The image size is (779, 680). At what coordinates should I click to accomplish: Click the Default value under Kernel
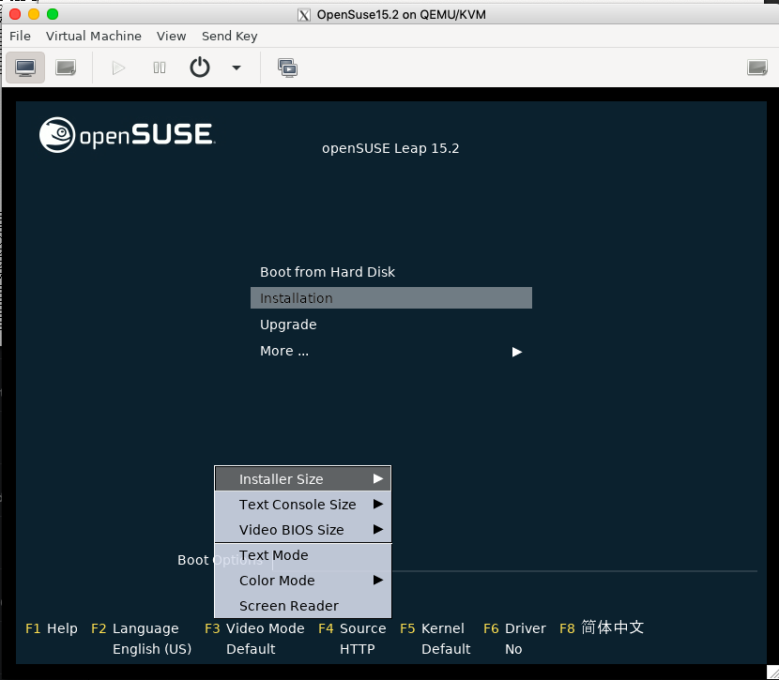coord(446,649)
